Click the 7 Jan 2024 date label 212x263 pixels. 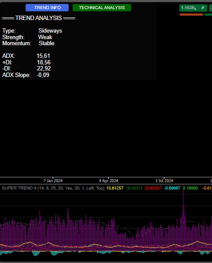pyautogui.click(x=53, y=181)
